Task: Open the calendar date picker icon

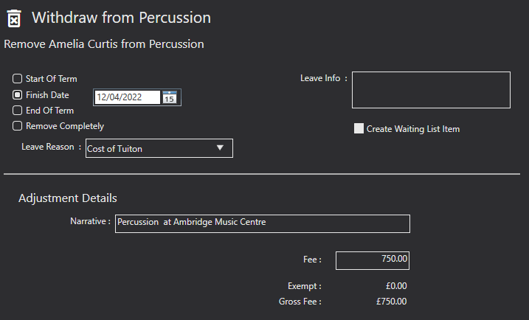Action: (x=170, y=97)
